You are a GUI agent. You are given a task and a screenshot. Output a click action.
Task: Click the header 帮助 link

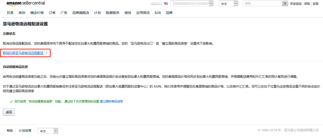tap(307, 4)
